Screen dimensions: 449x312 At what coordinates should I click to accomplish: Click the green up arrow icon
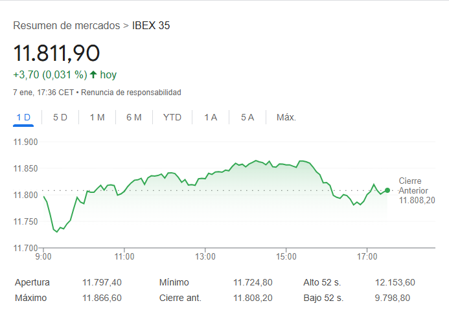point(93,74)
